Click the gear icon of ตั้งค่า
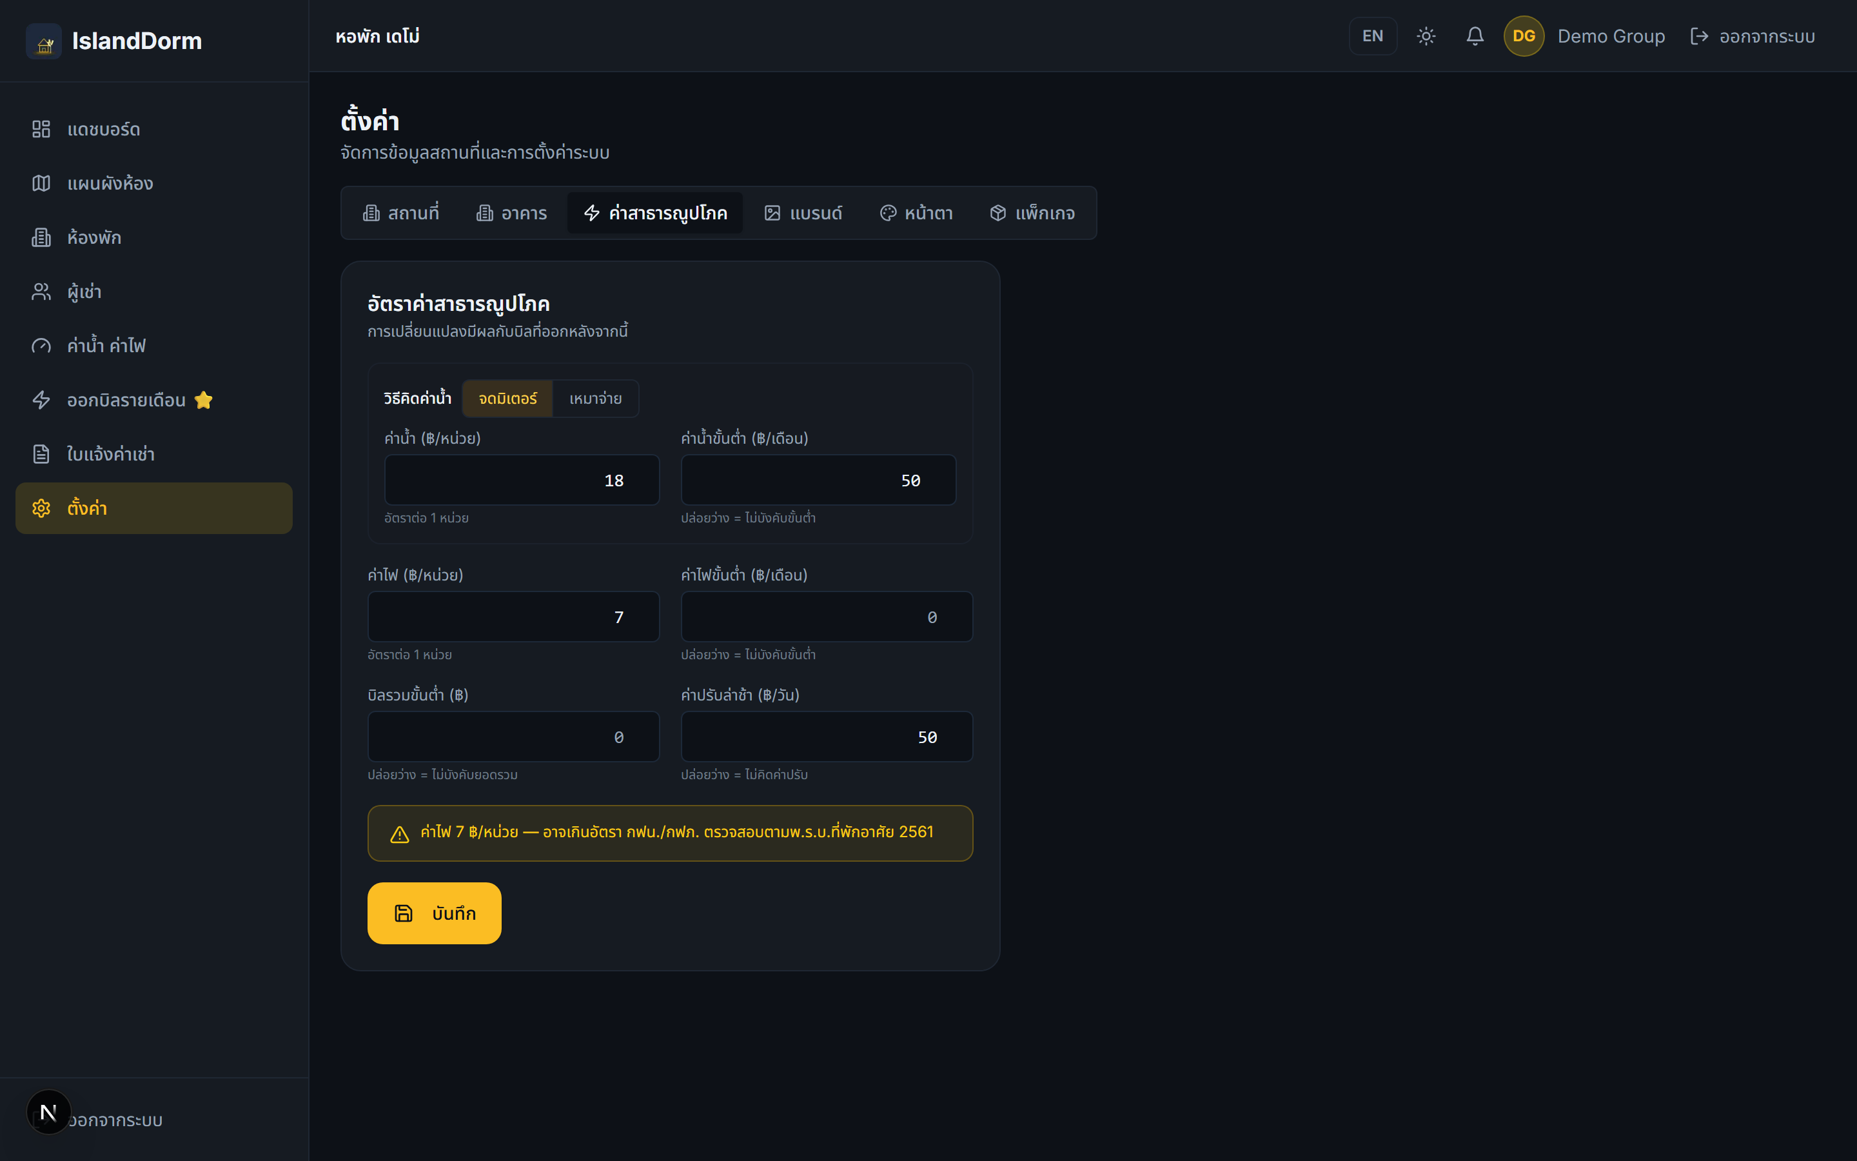The image size is (1857, 1161). [41, 508]
